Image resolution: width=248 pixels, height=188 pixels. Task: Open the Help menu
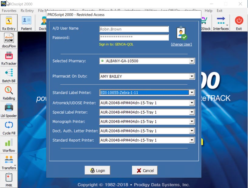click(x=209, y=11)
